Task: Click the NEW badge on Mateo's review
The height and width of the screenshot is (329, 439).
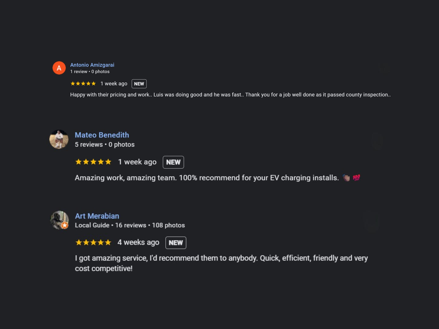Action: click(173, 162)
